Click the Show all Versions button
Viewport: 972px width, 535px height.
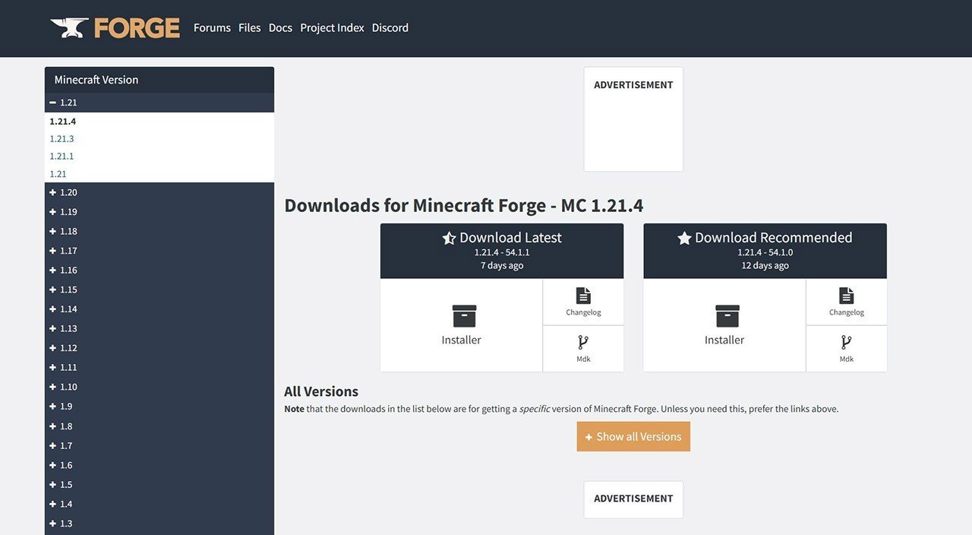tap(633, 437)
